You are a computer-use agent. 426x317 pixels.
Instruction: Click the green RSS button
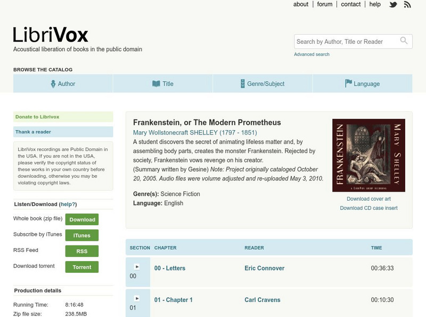[x=82, y=251]
